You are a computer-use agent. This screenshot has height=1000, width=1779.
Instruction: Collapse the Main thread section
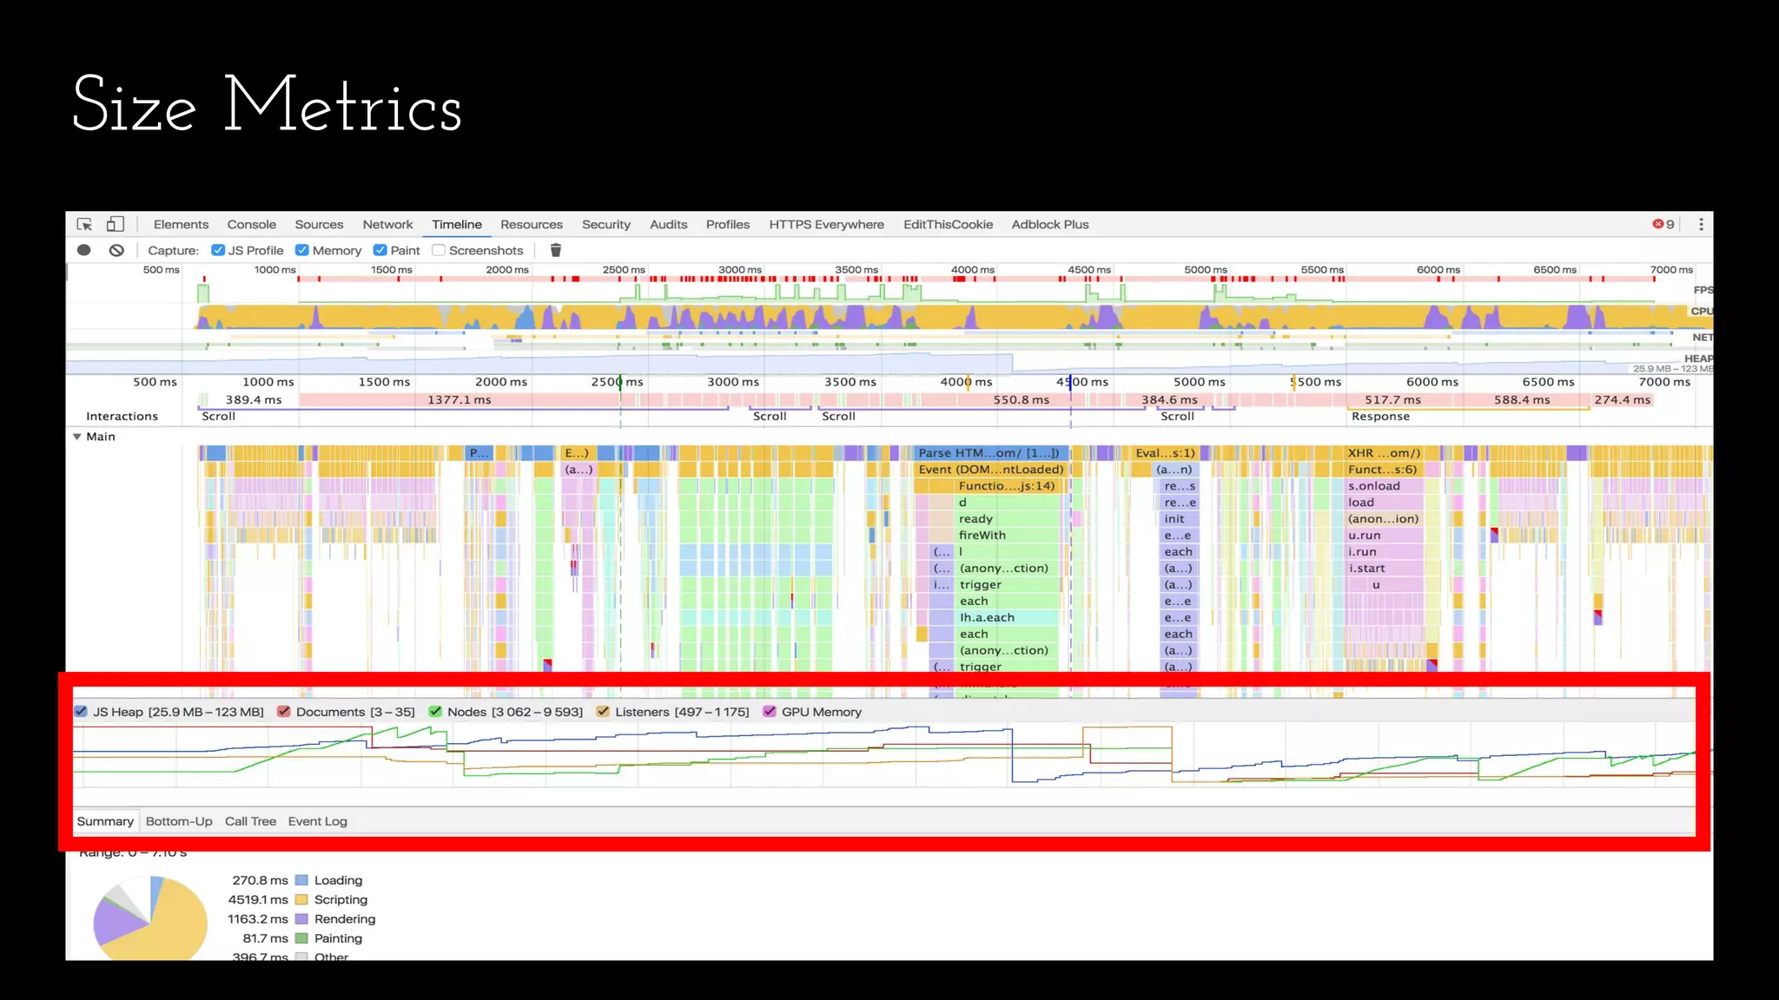tap(77, 437)
